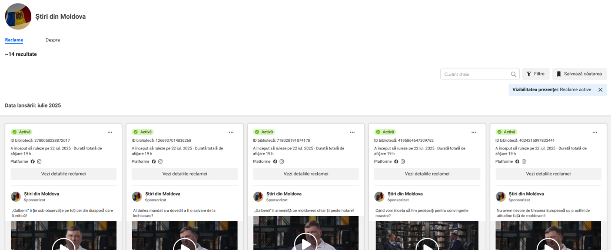Image resolution: width=611 pixels, height=250 pixels.
Task: Open the Filtre filter options
Action: 536,74
